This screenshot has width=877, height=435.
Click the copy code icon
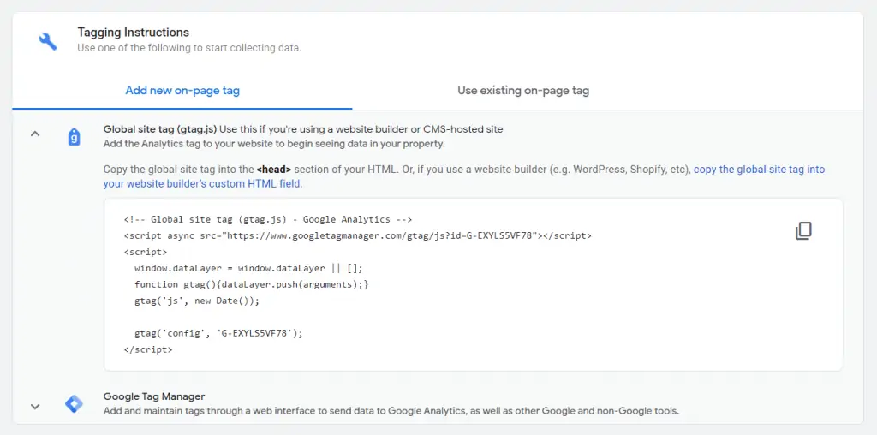tap(803, 230)
